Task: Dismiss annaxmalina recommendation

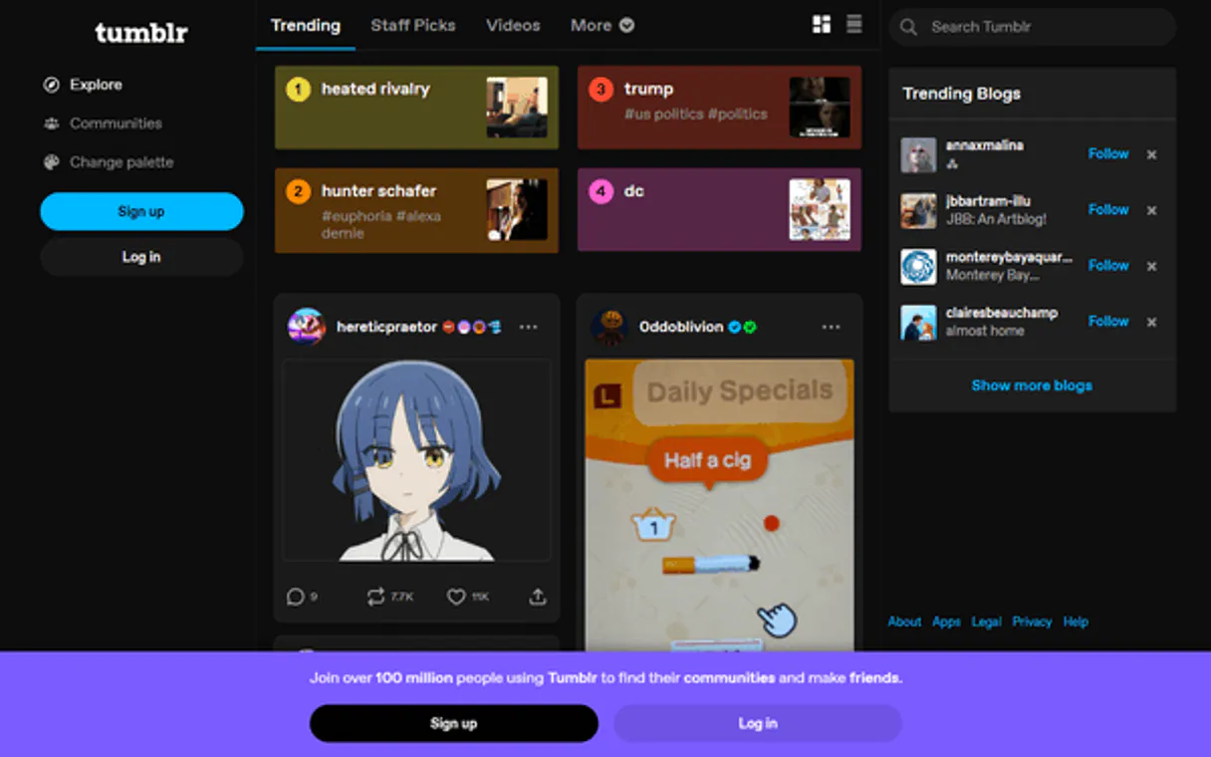Action: (1151, 154)
